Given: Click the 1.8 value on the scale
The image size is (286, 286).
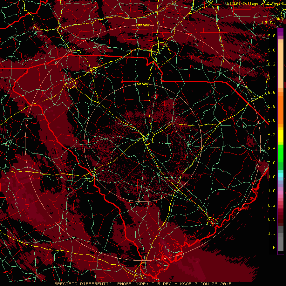Looking at the screenshot, I should click(x=272, y=177).
